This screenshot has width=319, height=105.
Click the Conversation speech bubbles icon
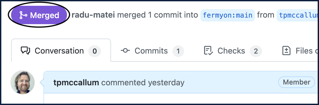tap(26, 51)
